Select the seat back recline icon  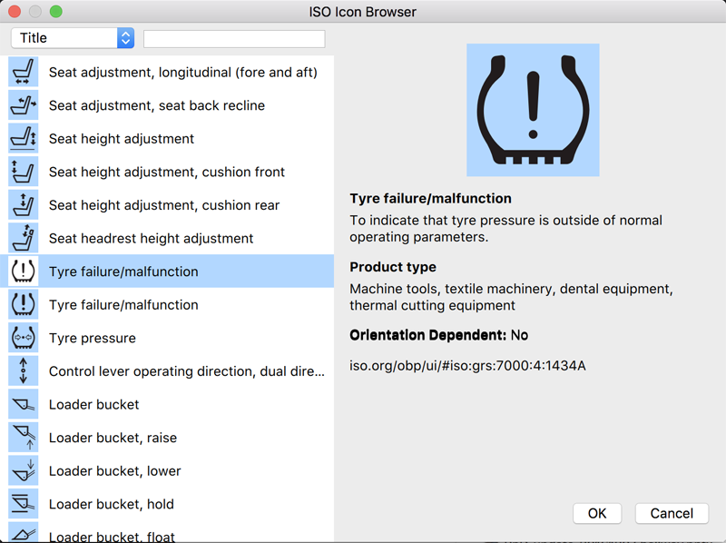tap(23, 105)
